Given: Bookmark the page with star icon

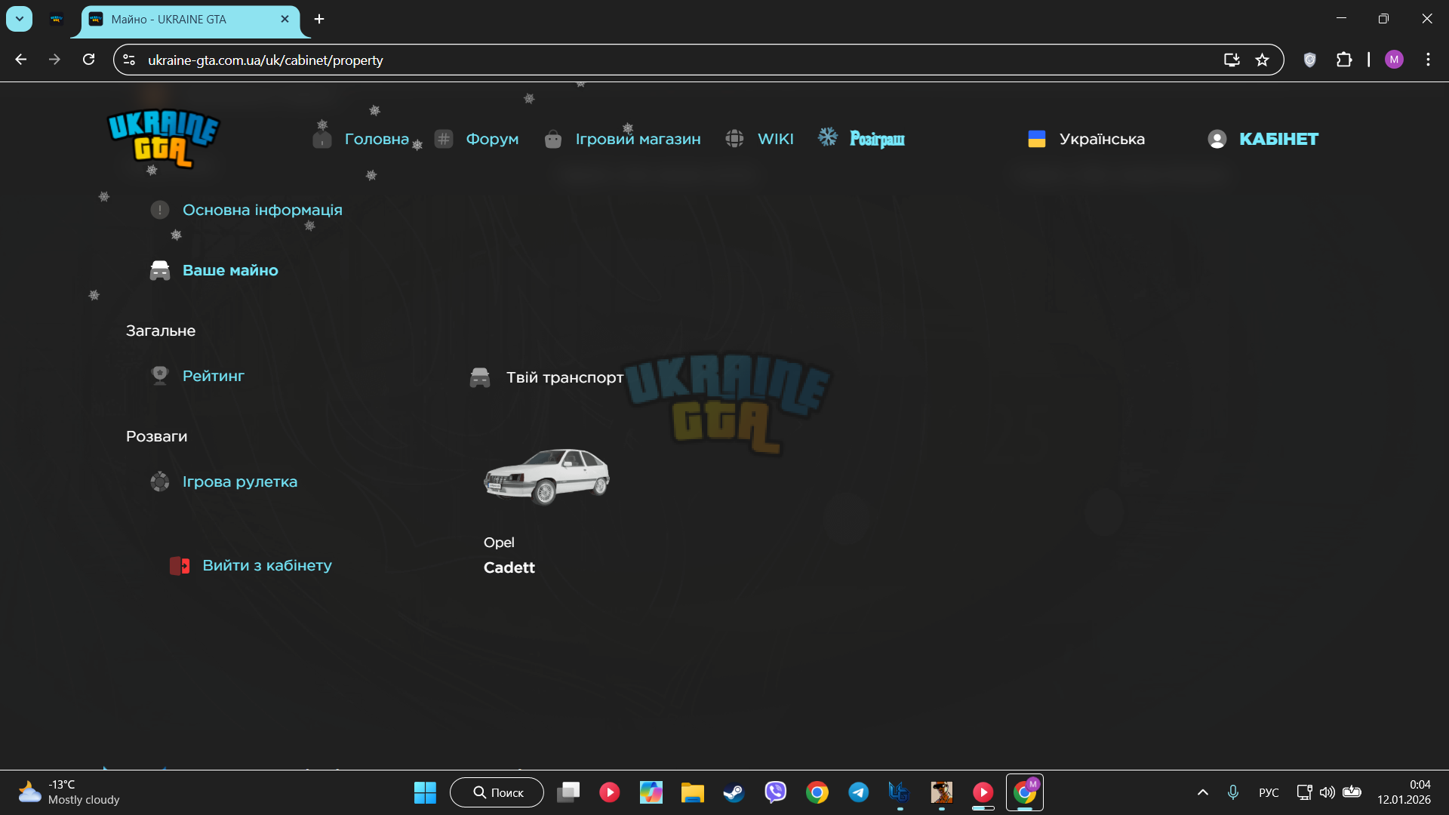Looking at the screenshot, I should (x=1262, y=60).
